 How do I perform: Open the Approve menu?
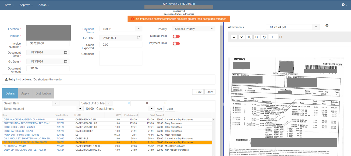(26, 5)
